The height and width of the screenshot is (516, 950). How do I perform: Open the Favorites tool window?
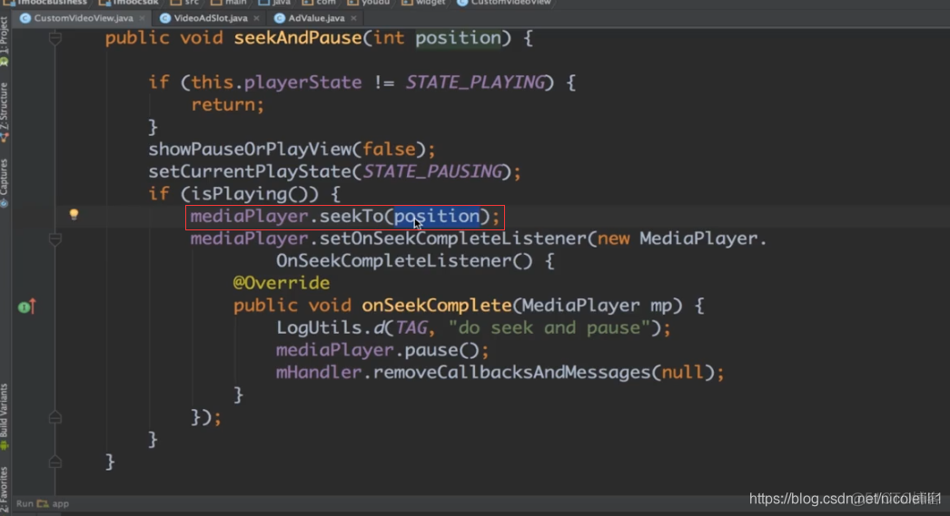pos(5,485)
